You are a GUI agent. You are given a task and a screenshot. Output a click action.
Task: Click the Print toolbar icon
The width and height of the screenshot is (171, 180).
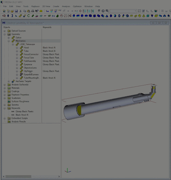[33, 11]
